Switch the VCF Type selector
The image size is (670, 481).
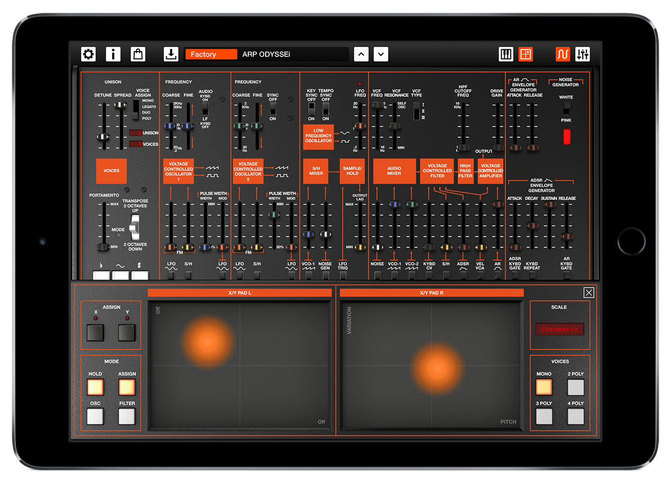pyautogui.click(x=417, y=111)
